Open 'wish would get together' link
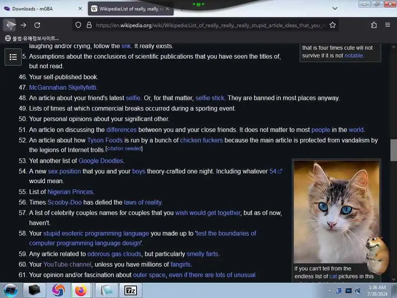The width and height of the screenshot is (397, 298). pos(208,213)
